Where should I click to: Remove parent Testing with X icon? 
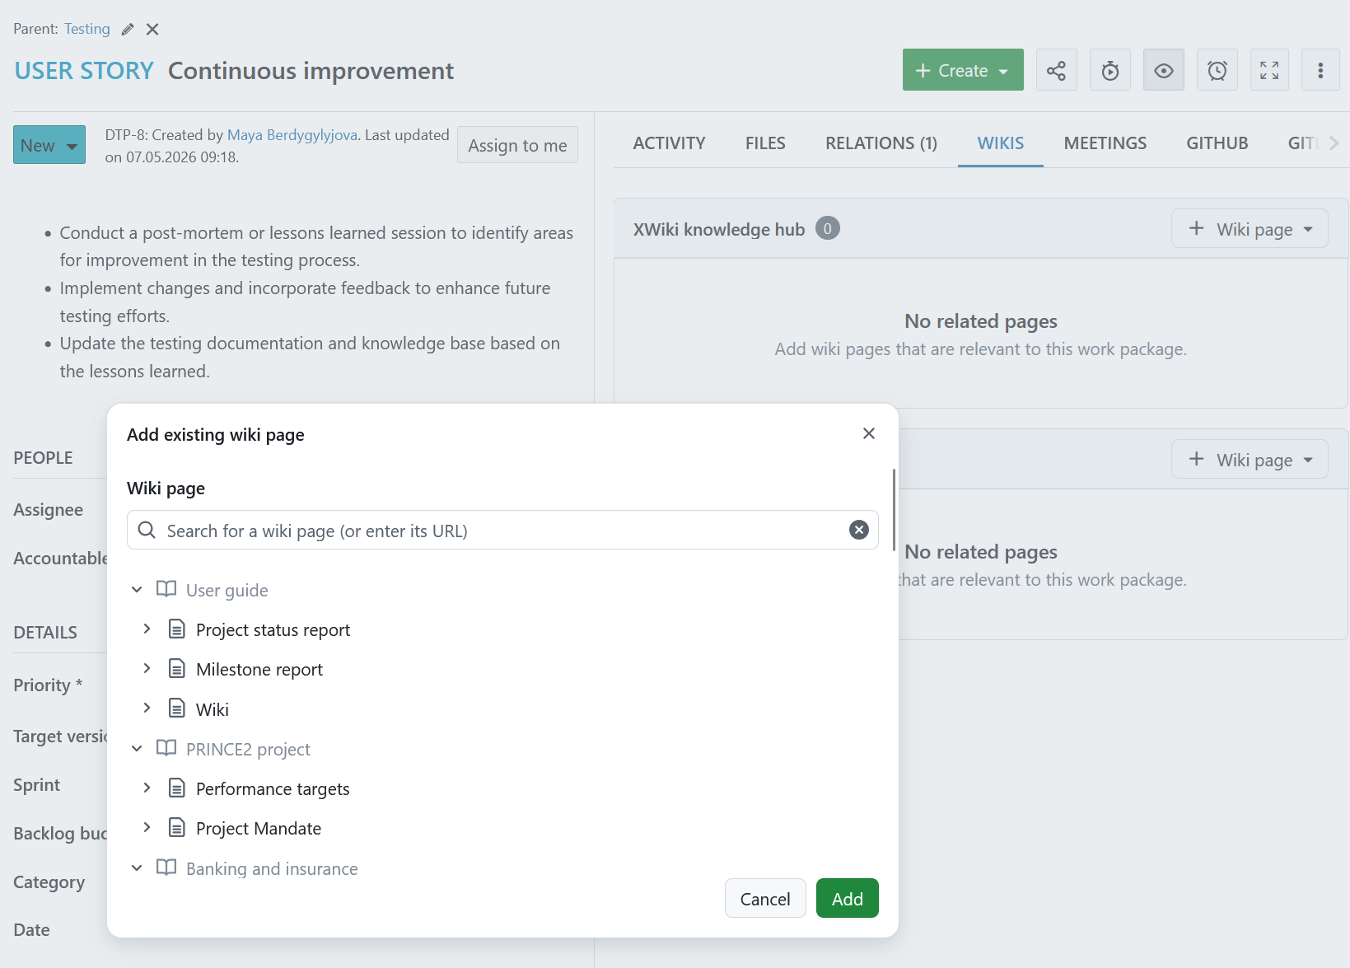click(x=152, y=30)
